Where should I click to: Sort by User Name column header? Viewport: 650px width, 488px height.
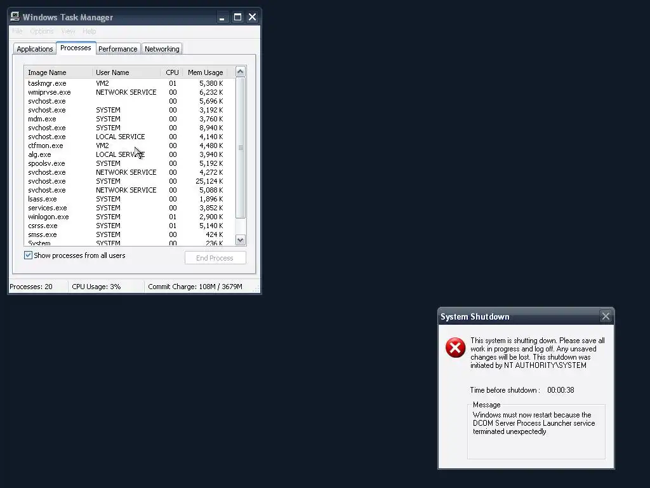pos(126,72)
